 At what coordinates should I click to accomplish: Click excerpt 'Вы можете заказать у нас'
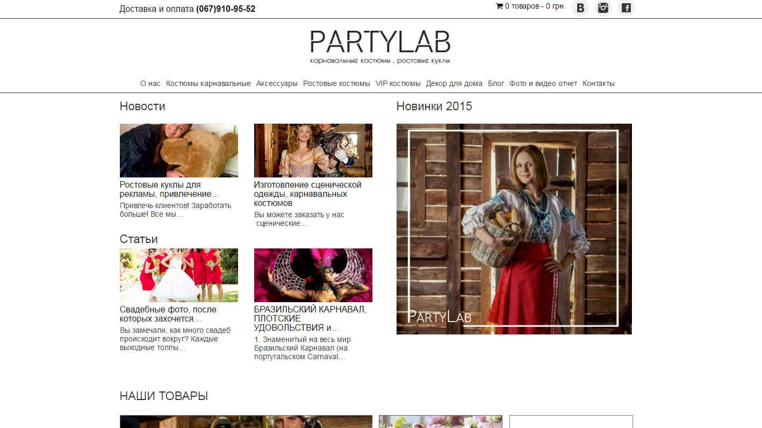click(299, 219)
